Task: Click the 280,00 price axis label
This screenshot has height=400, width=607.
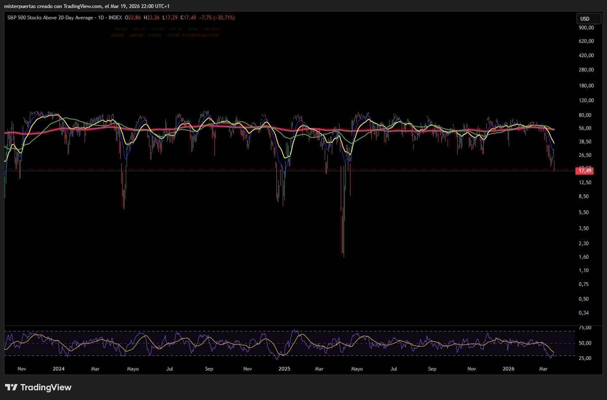Action: point(586,70)
